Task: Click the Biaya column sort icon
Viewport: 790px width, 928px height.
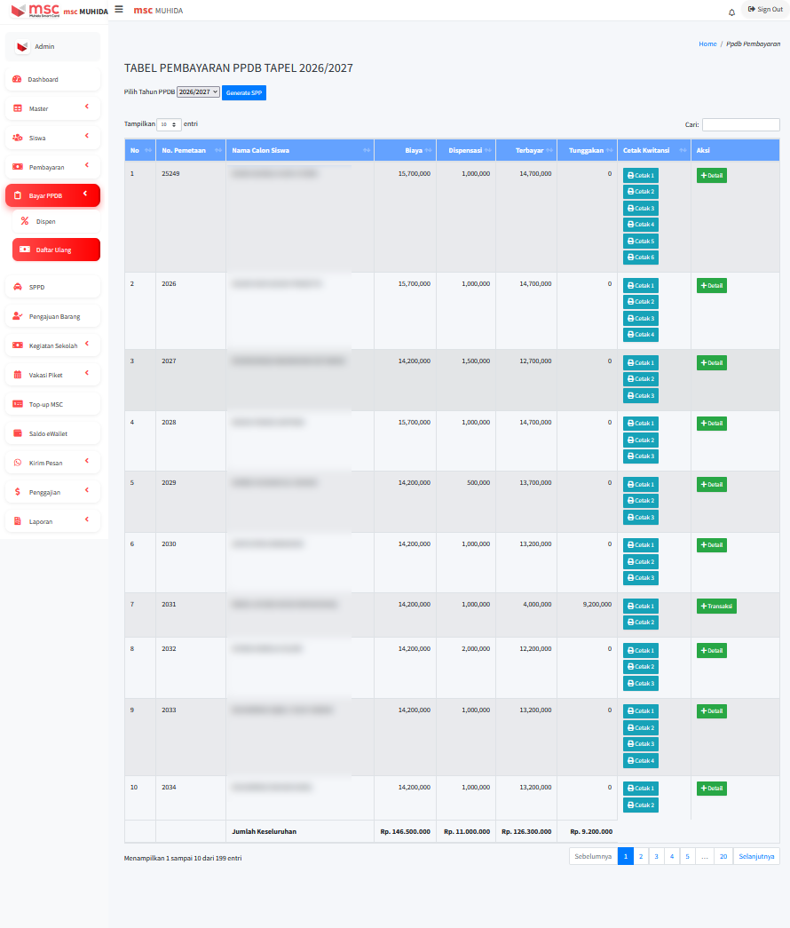Action: [429, 151]
